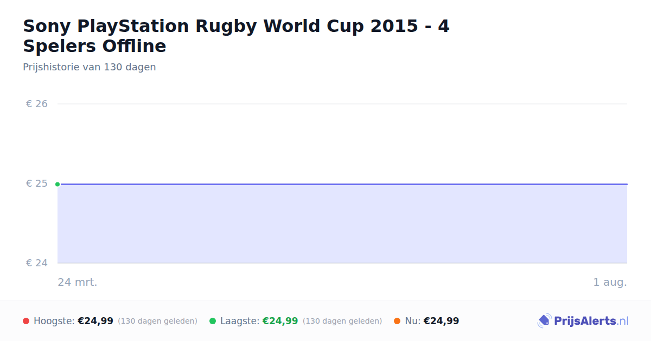
Task: Click the Nu €24,99 current price
Action: pyautogui.click(x=441, y=321)
